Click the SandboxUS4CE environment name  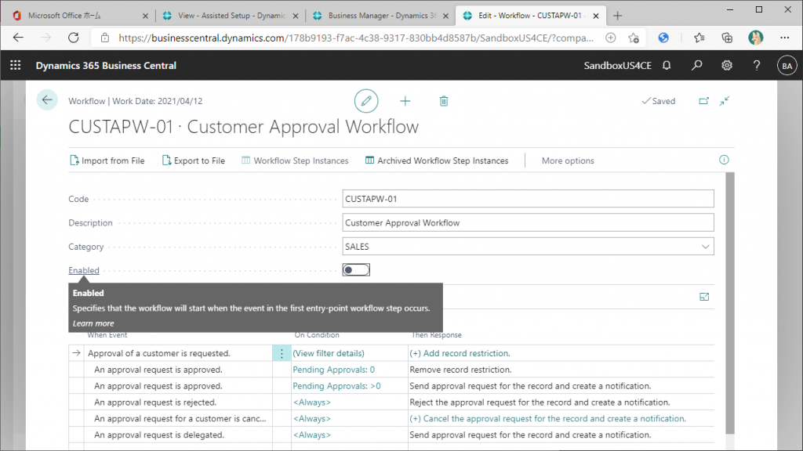(618, 66)
